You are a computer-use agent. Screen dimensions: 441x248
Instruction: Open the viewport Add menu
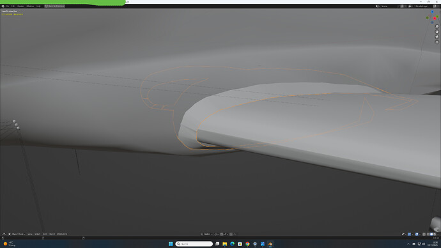[45, 234]
